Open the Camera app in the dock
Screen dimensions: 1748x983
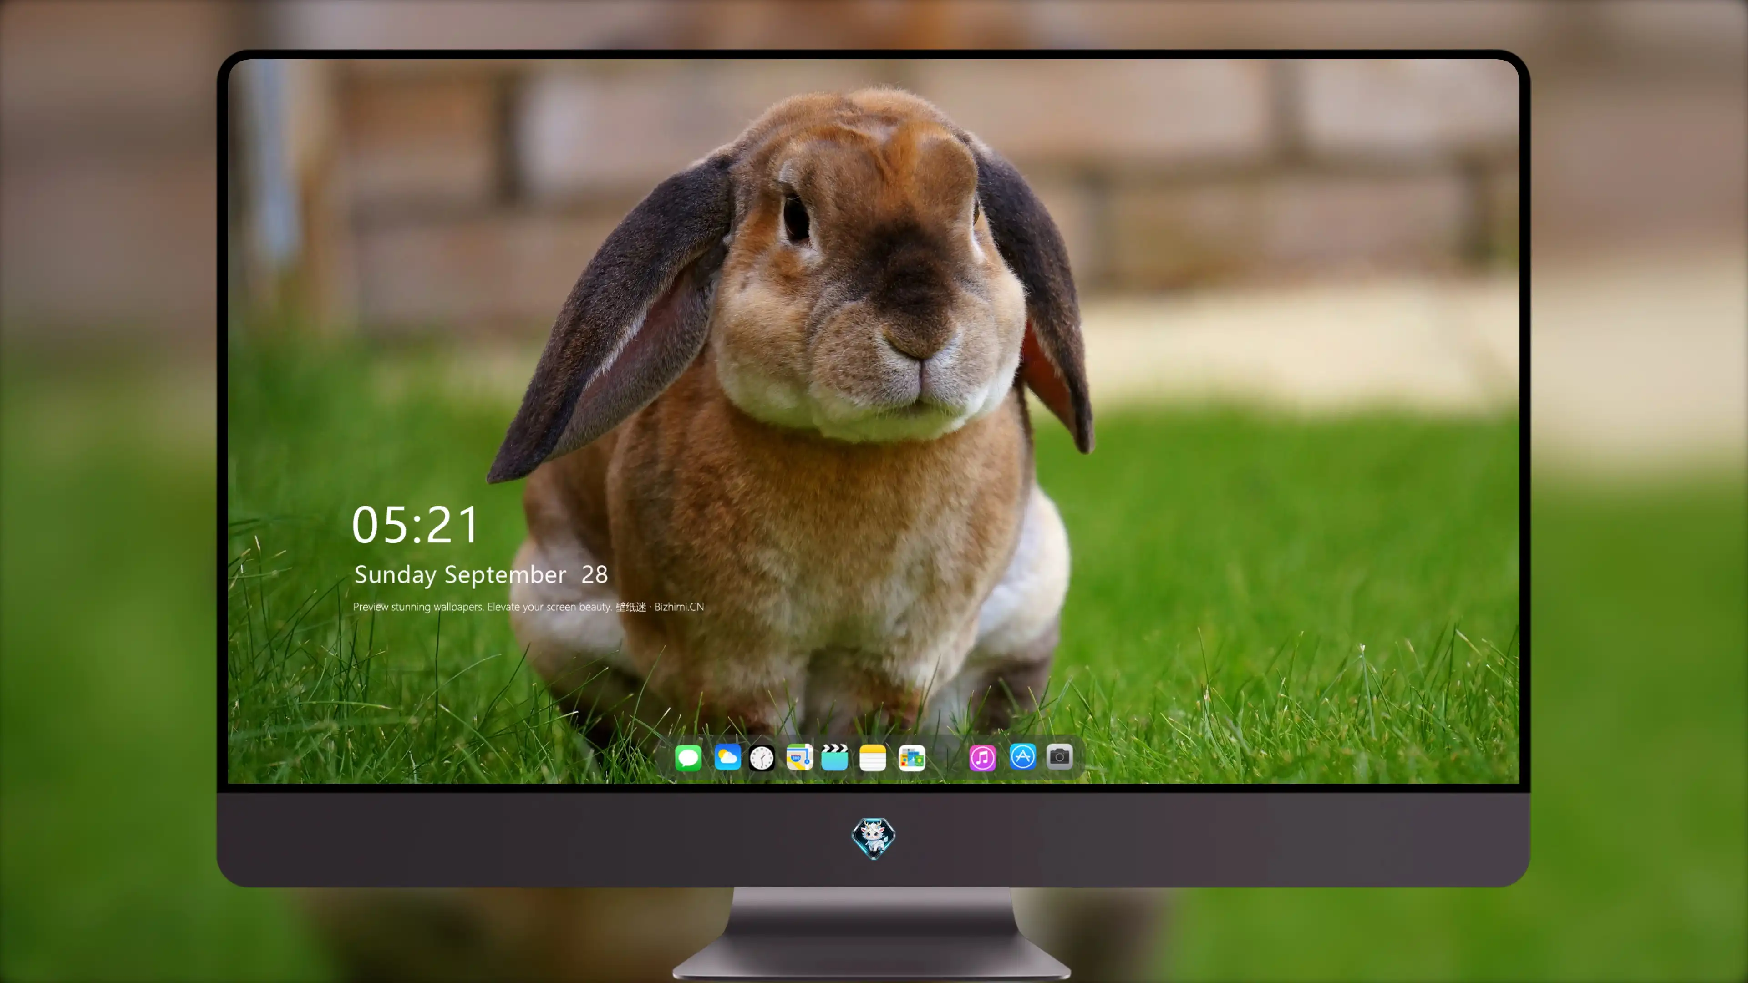(x=1060, y=756)
